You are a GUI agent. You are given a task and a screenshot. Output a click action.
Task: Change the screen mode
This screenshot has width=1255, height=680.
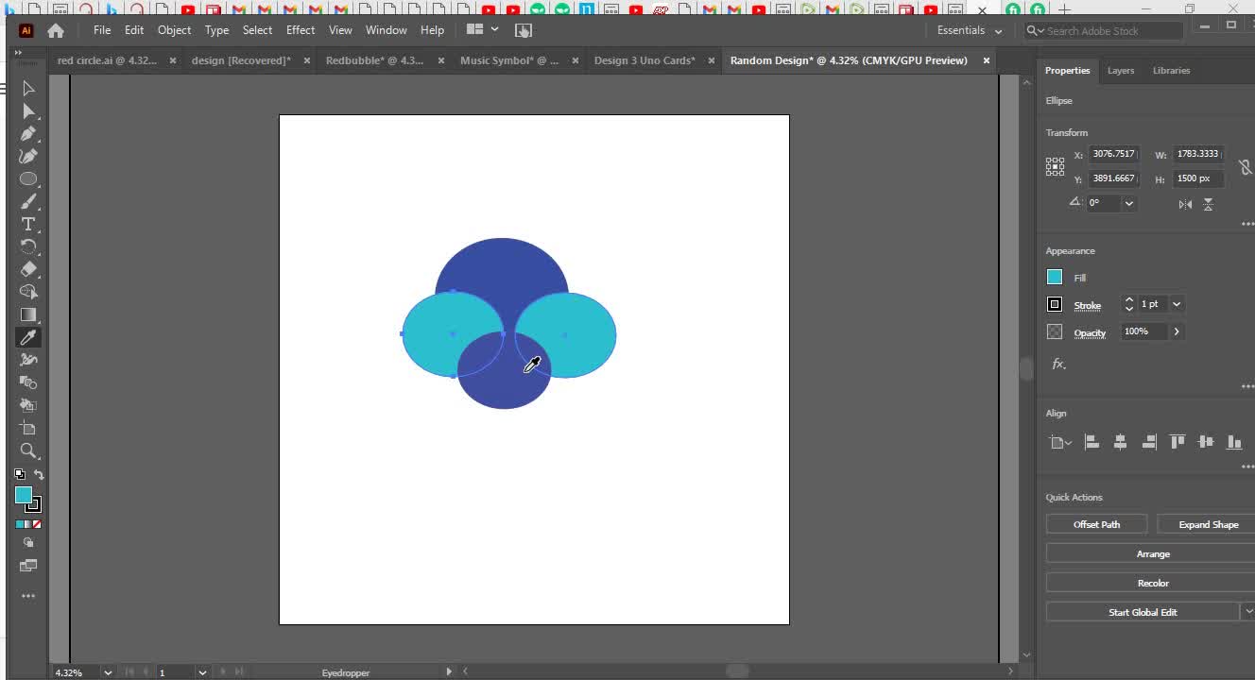[28, 566]
